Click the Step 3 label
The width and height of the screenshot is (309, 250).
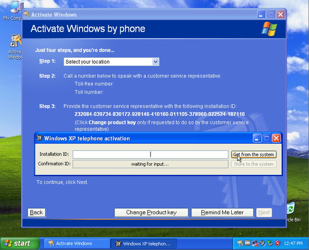point(47,106)
